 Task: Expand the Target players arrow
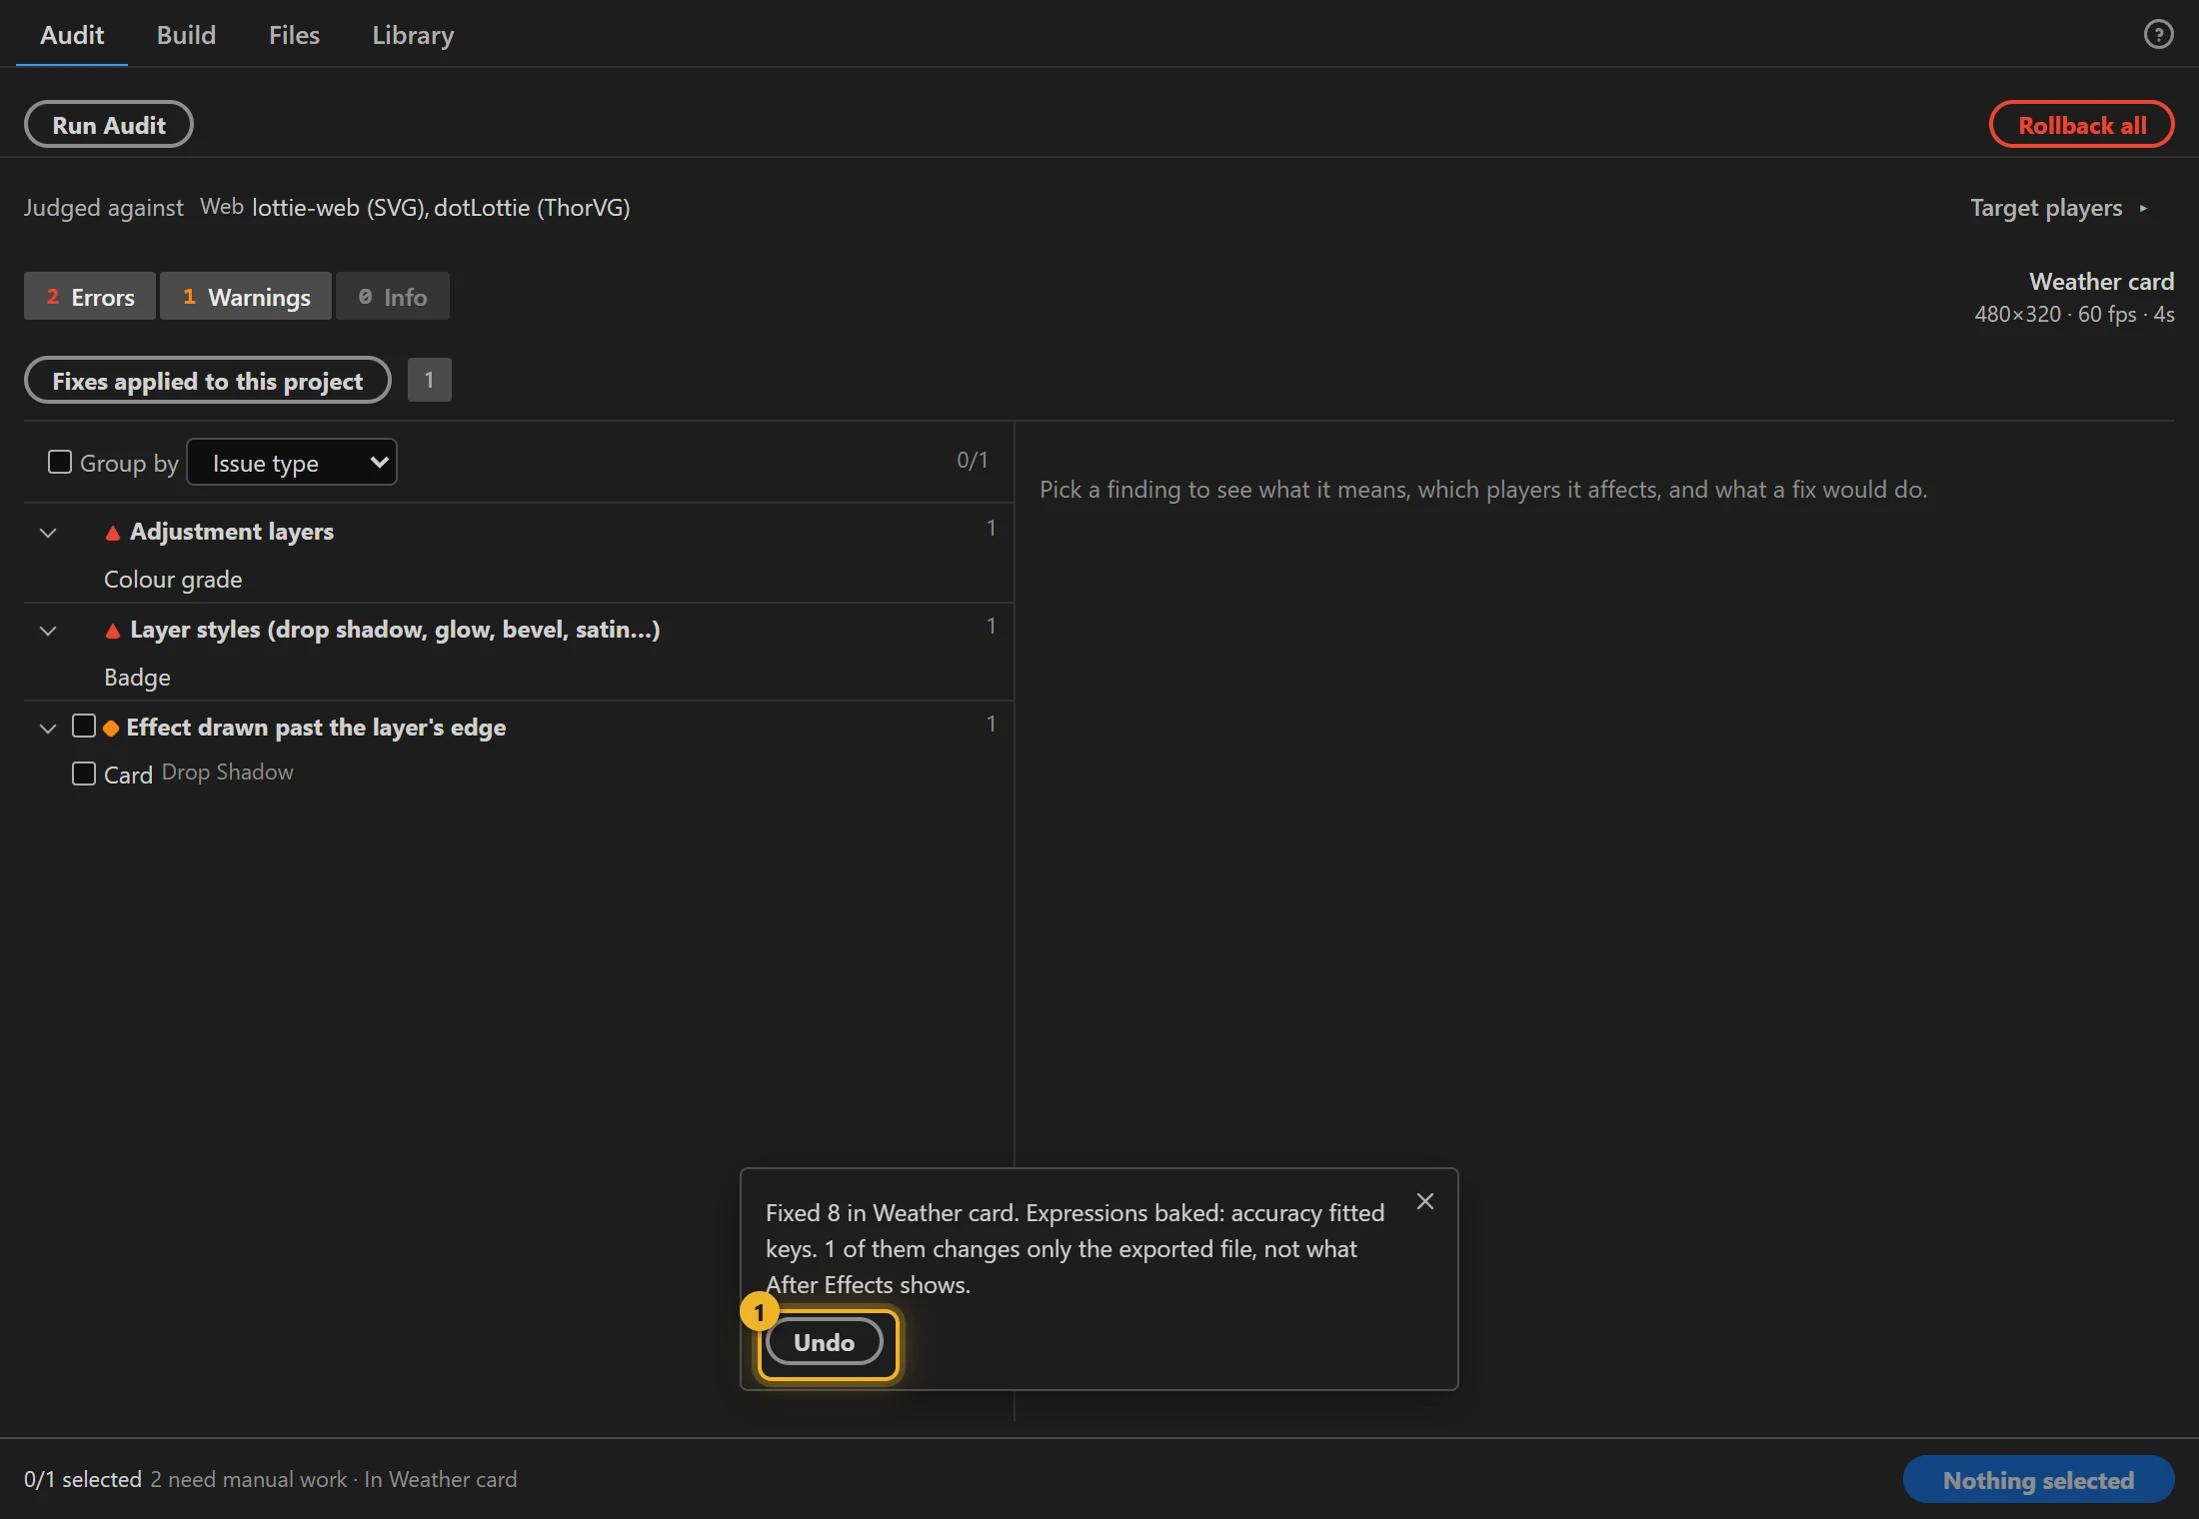pyautogui.click(x=2143, y=208)
